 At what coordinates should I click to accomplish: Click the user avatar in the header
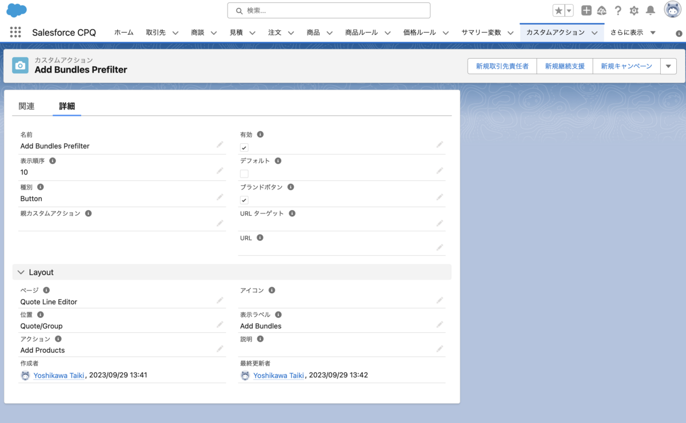[x=671, y=10]
